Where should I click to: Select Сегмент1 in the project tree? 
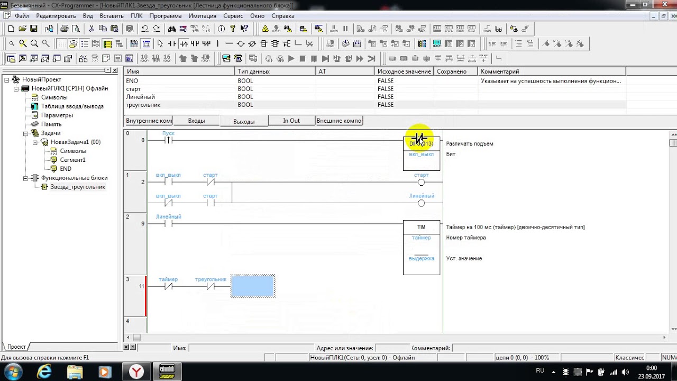tap(72, 160)
